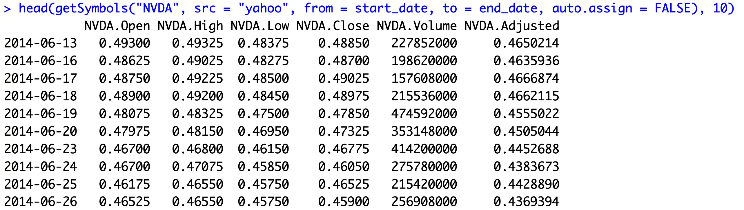
Task: Click the adjusted value 0.4428890
Action: pyautogui.click(x=527, y=184)
